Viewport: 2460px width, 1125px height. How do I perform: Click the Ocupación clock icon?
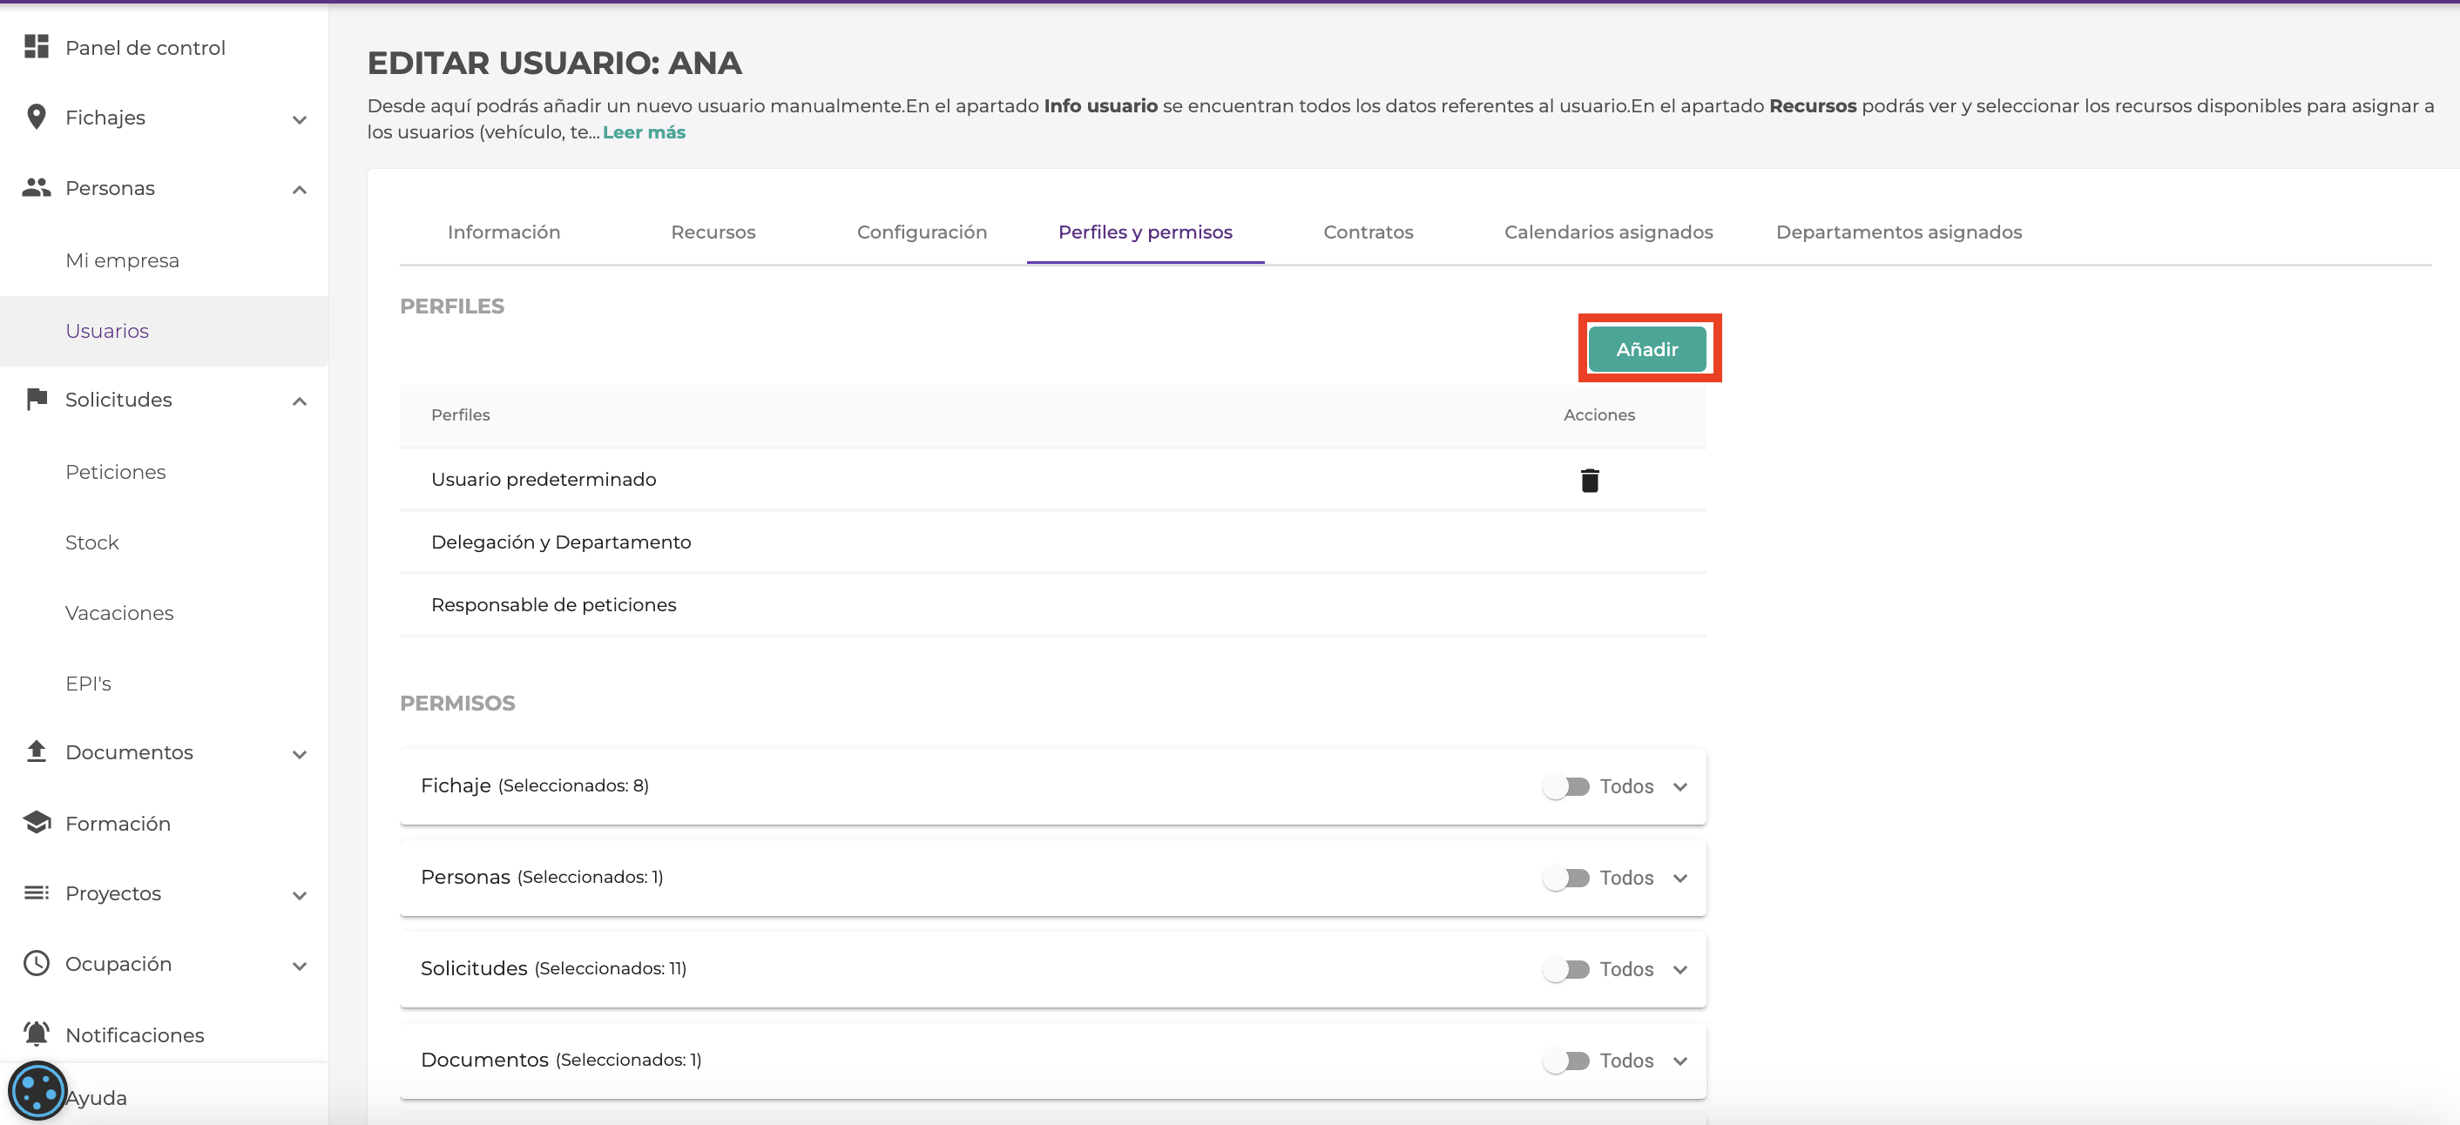[37, 963]
